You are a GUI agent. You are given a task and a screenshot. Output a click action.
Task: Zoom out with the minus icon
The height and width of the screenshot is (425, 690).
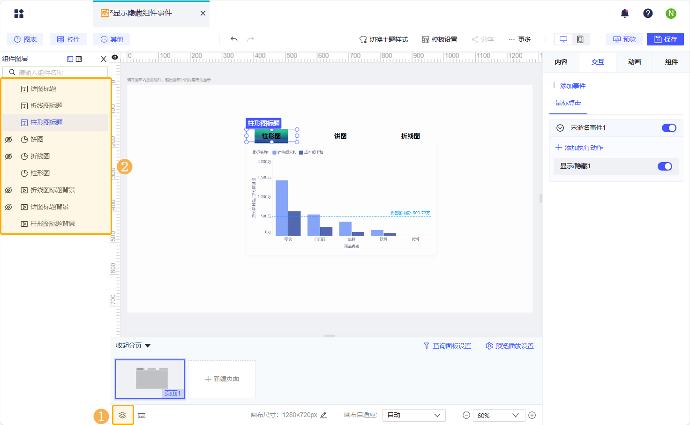tap(466, 415)
